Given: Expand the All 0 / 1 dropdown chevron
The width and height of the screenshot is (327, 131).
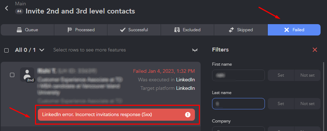Looking at the screenshot, I should pyautogui.click(x=42, y=50).
